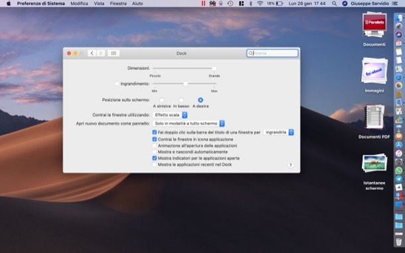
Task: Go back with the left chevron button
Action: [92, 53]
